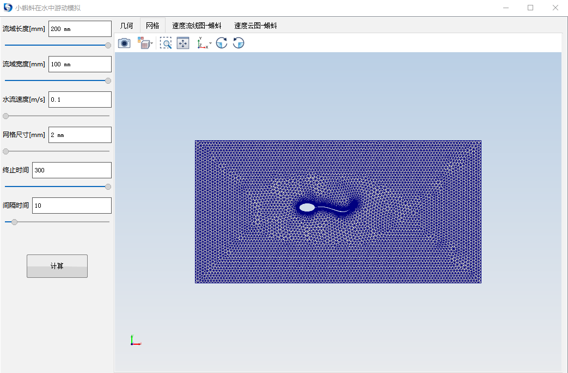
Task: Expand the render style dropdown arrow
Action: [152, 43]
